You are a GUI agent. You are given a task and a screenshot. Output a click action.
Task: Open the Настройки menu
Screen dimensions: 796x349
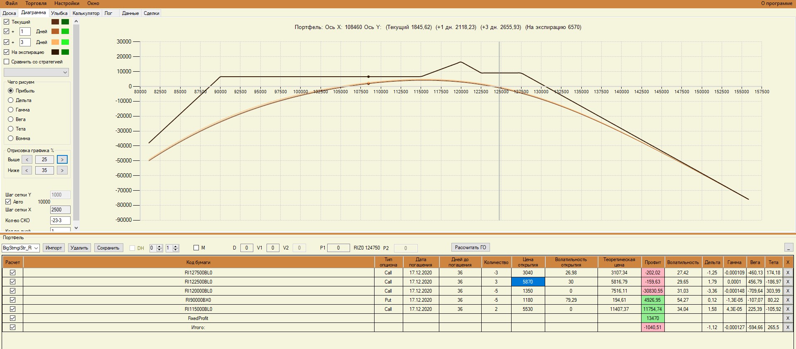tap(67, 3)
